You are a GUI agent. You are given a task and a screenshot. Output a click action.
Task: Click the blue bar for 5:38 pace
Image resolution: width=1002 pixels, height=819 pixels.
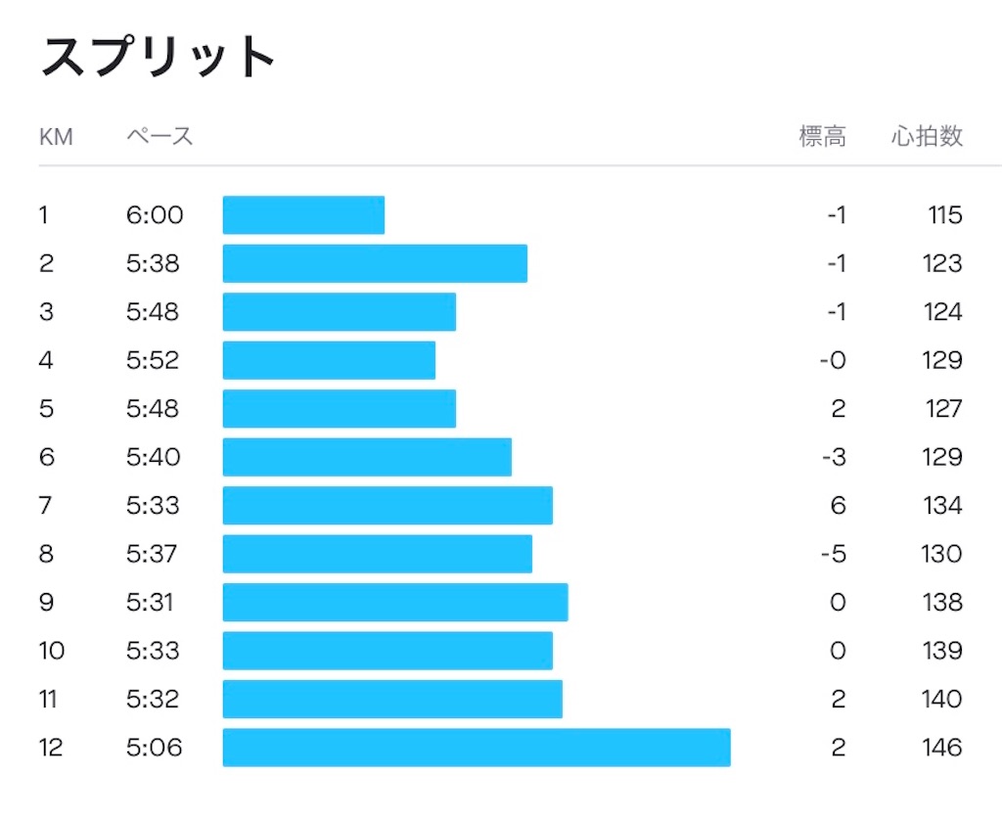click(375, 263)
